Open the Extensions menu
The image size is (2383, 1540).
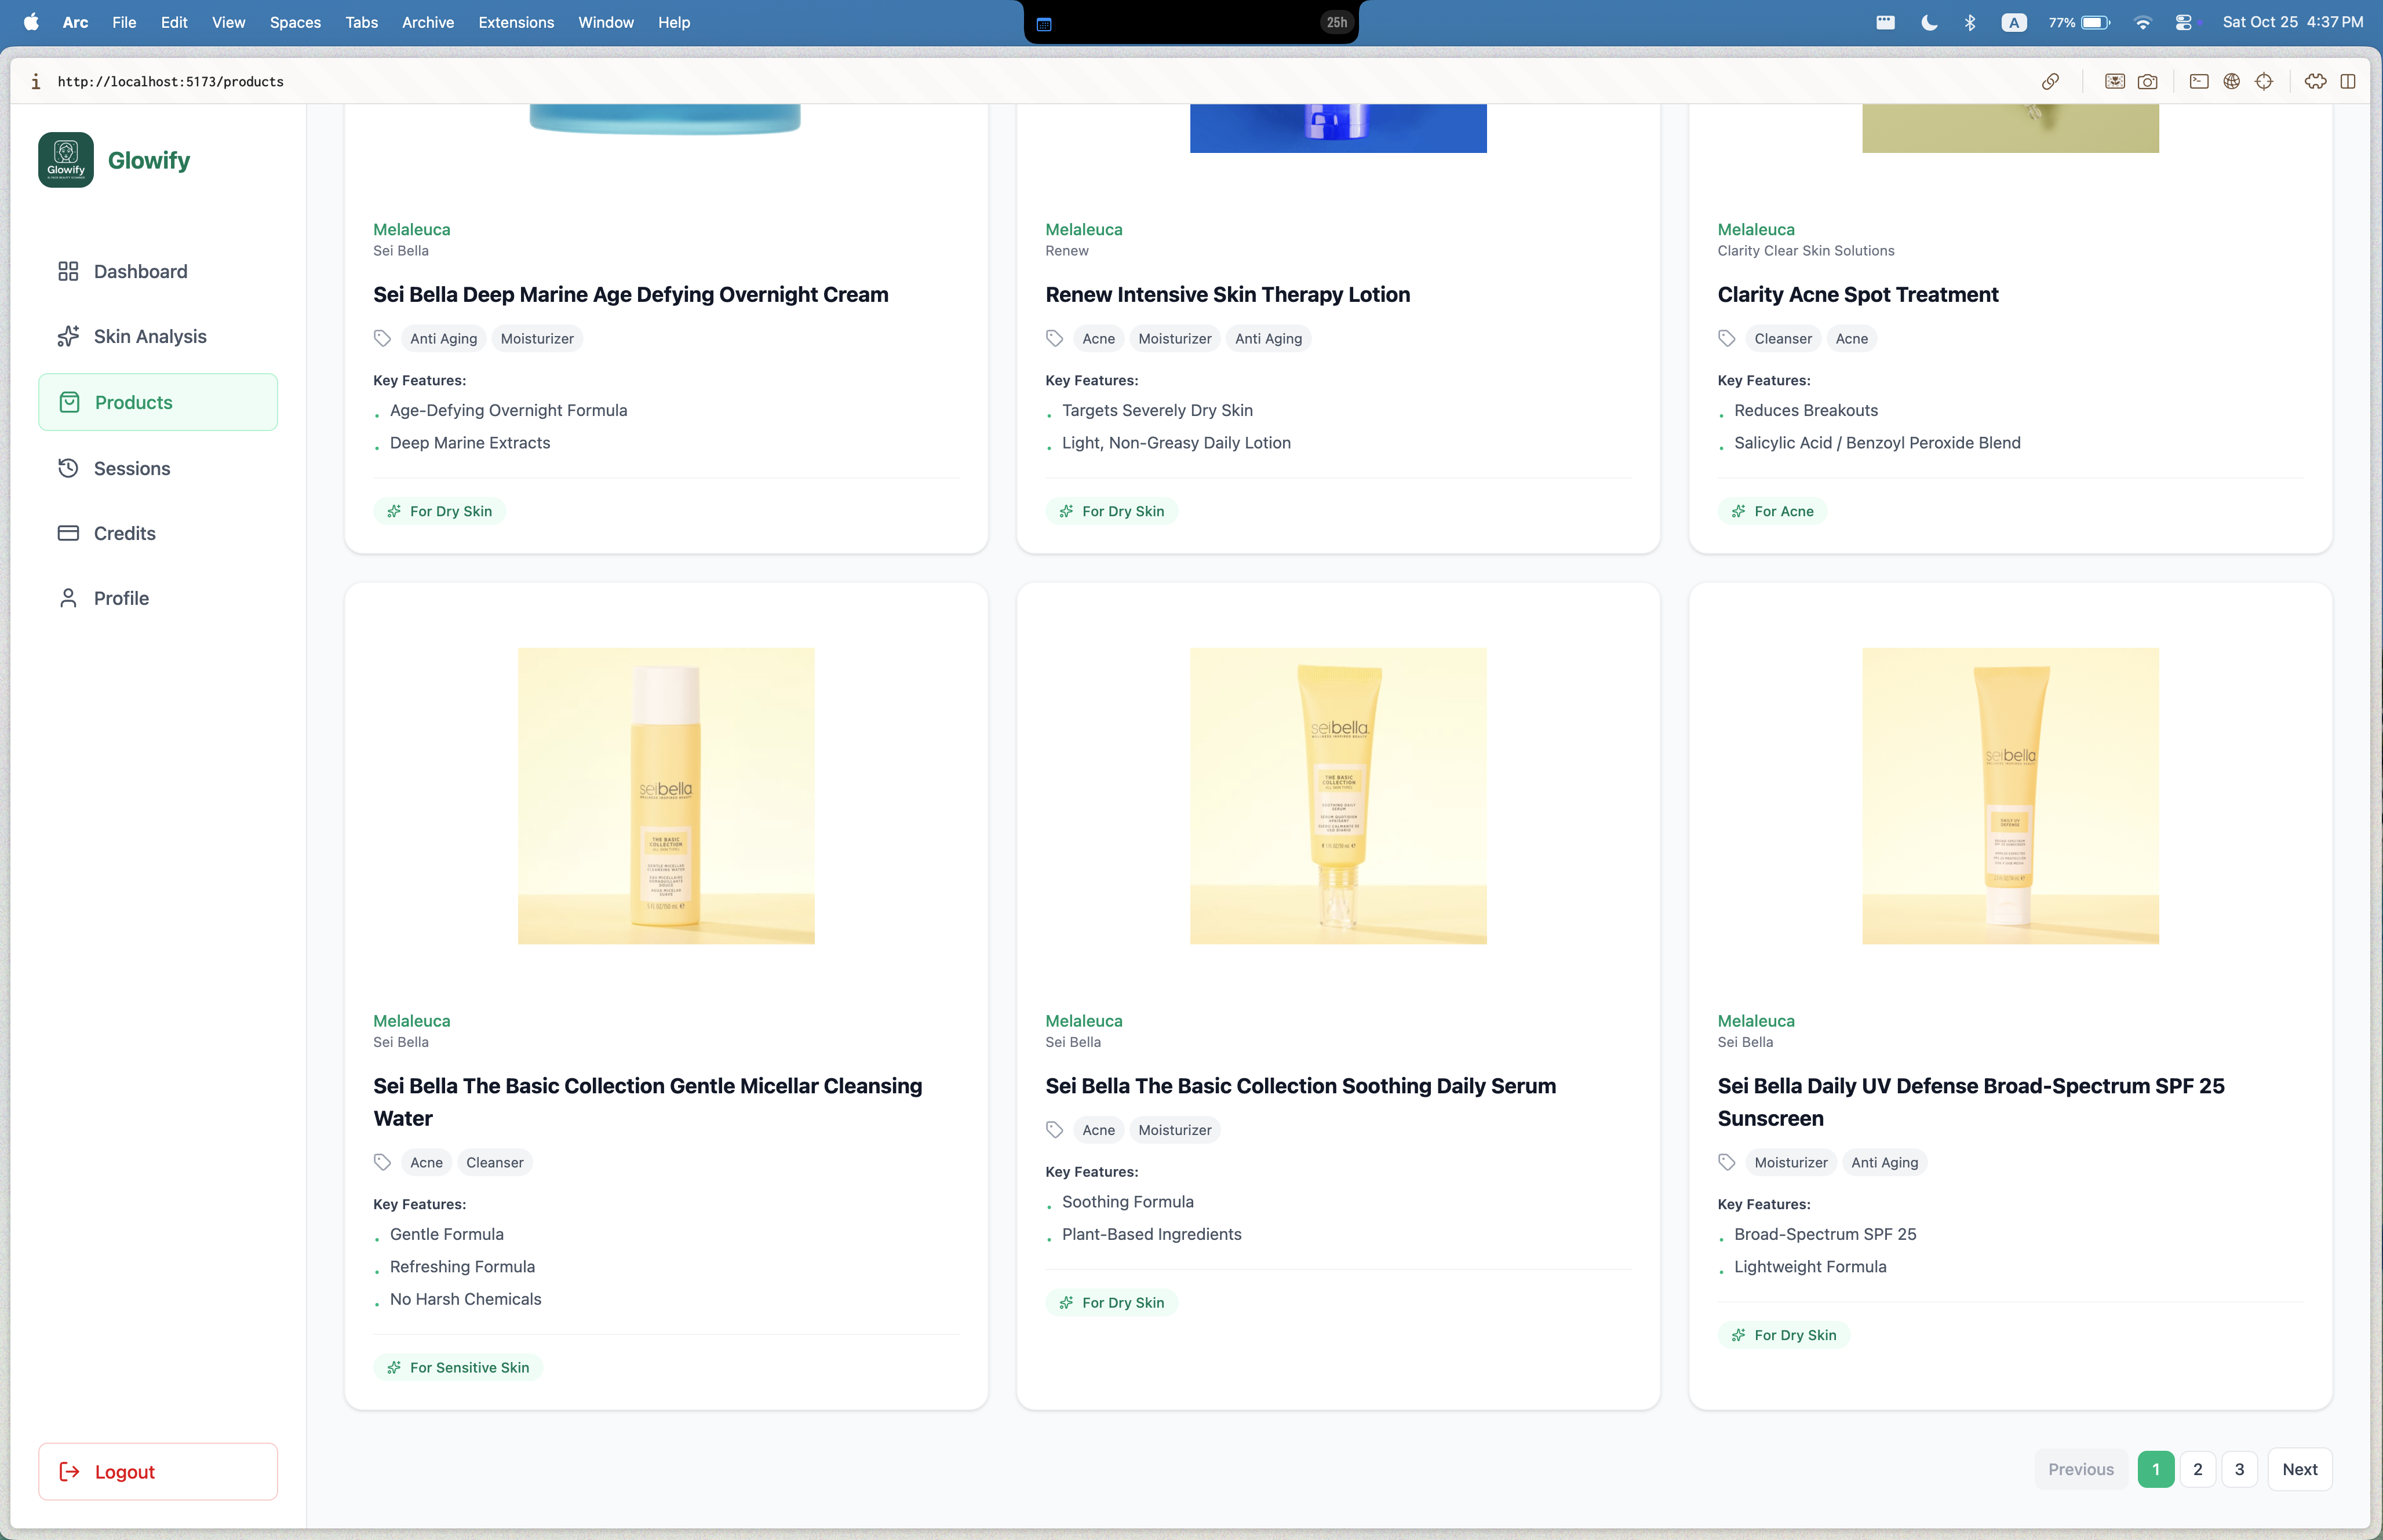(x=516, y=22)
